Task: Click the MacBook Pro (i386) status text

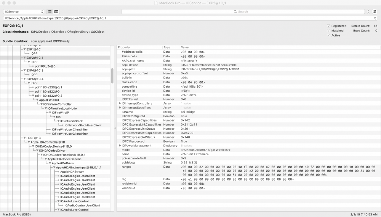Action: point(17,214)
